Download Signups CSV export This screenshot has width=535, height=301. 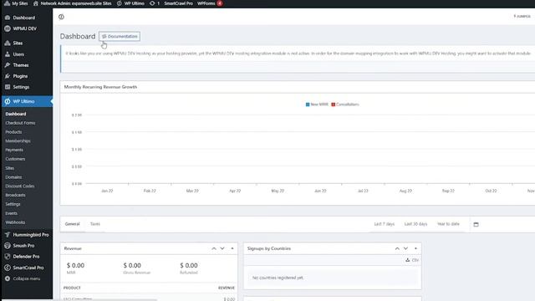pos(412,260)
